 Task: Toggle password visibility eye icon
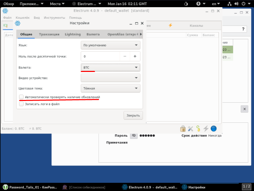pyautogui.click(x=134, y=135)
